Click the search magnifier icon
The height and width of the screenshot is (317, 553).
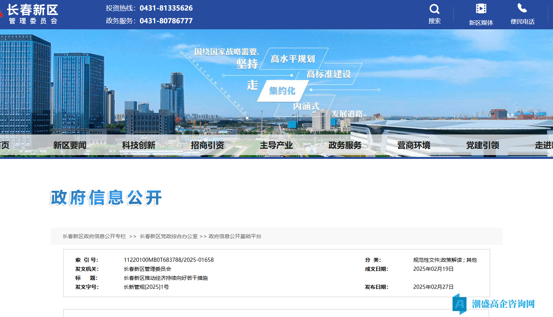434,9
